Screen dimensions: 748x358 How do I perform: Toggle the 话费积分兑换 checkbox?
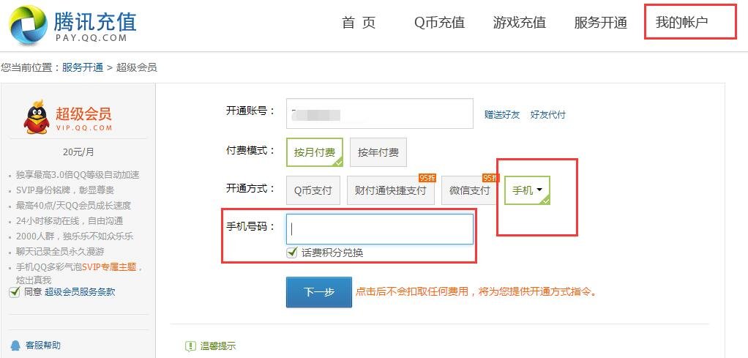[291, 252]
